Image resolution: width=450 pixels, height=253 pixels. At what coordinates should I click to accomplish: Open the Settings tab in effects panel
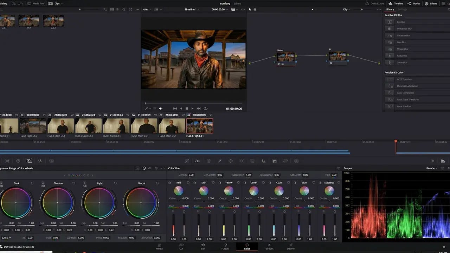(402, 9)
